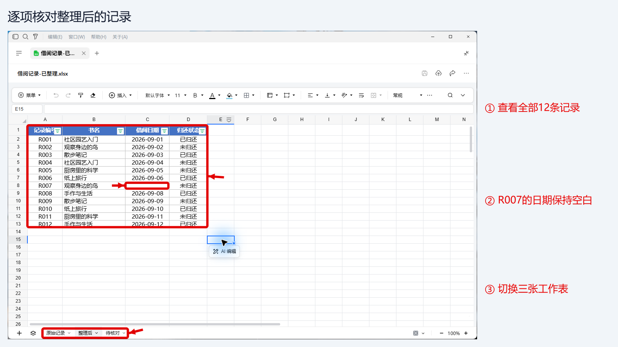Open the 窗口(W) menu
The image size is (618, 347).
tap(77, 37)
